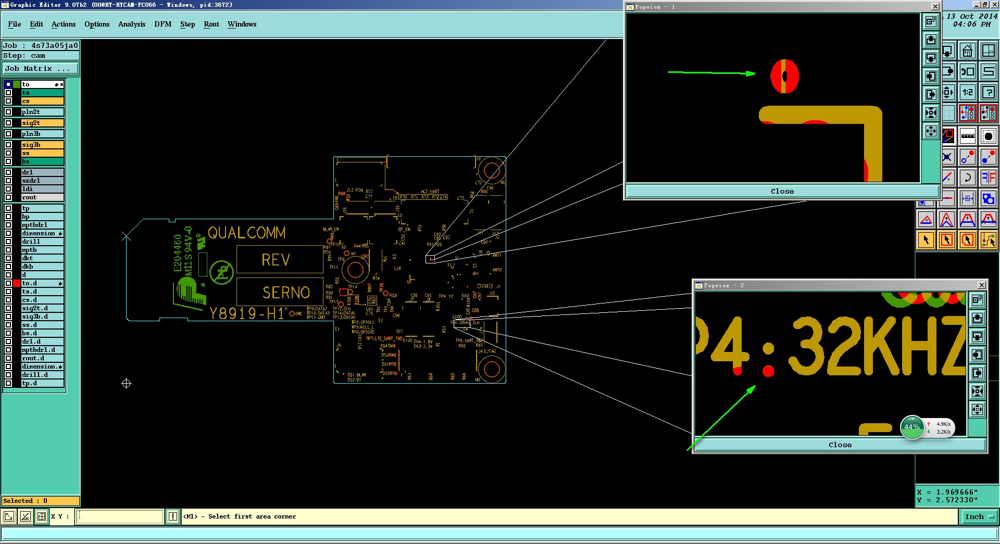Image resolution: width=1000 pixels, height=544 pixels.
Task: Click the small red-blue triangle icon
Action: coord(926,219)
